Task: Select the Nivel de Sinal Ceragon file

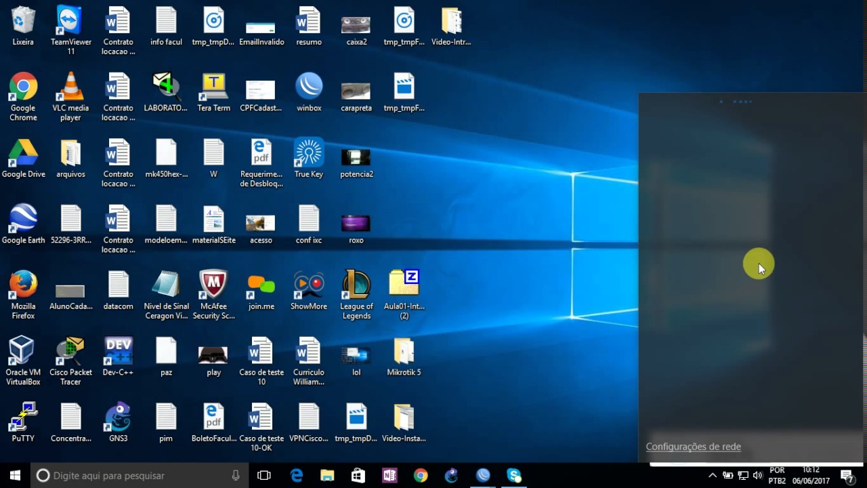Action: pyautogui.click(x=166, y=296)
